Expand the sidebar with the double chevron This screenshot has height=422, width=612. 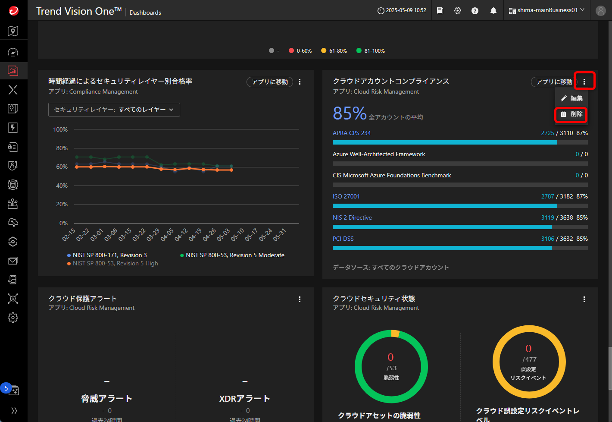tap(14, 411)
